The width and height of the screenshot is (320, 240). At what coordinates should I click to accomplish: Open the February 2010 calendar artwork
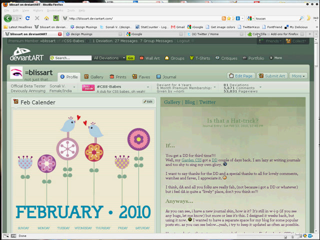[83, 171]
